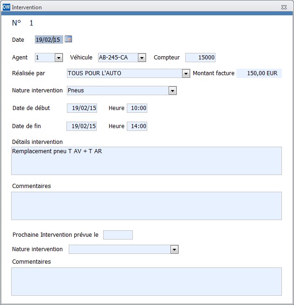Close the Intervention window

click(284, 7)
